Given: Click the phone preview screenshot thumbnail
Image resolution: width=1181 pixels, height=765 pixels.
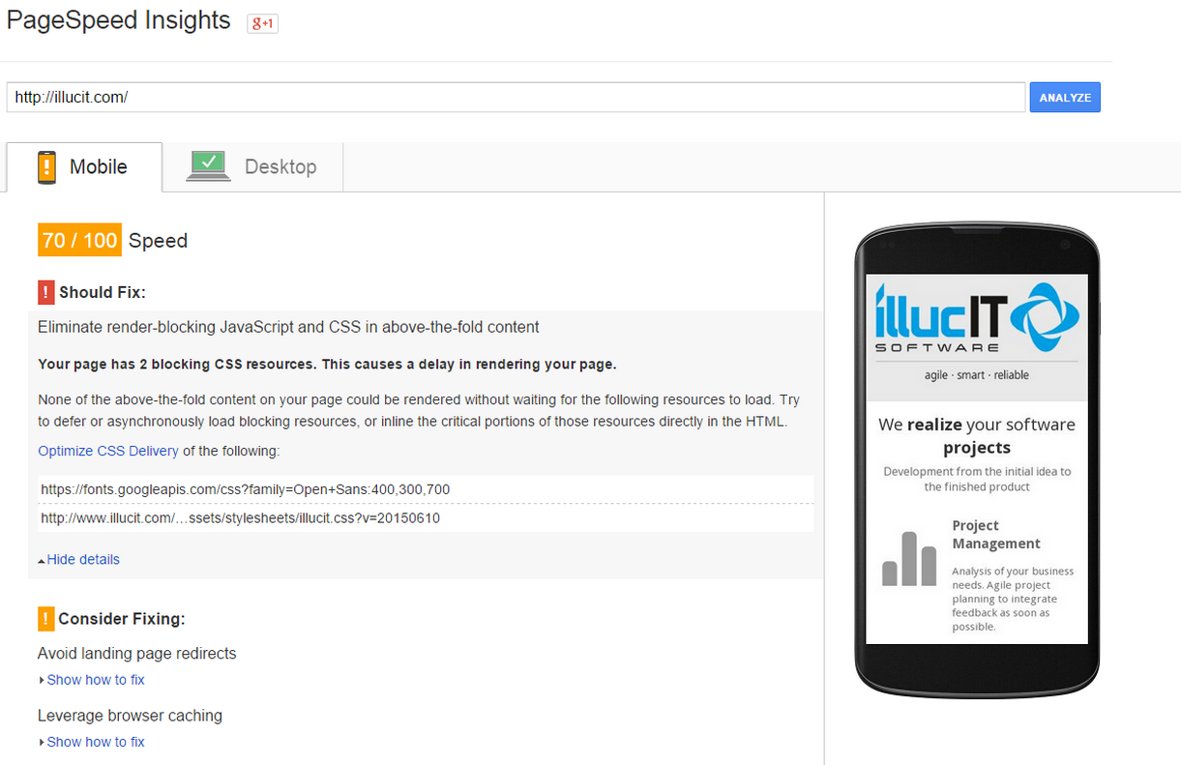Looking at the screenshot, I should [977, 458].
